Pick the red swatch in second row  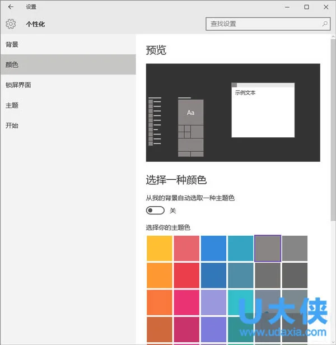(x=186, y=275)
